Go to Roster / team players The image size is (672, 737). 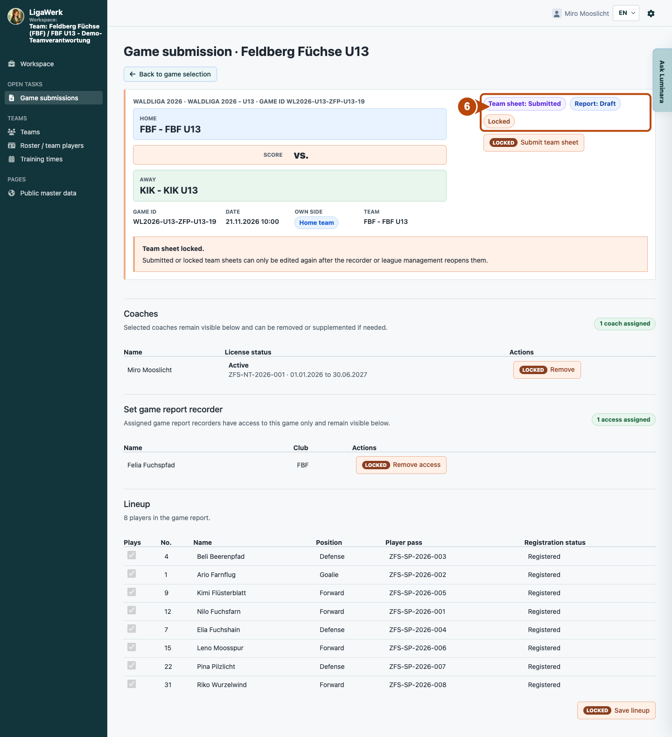pyautogui.click(x=54, y=146)
